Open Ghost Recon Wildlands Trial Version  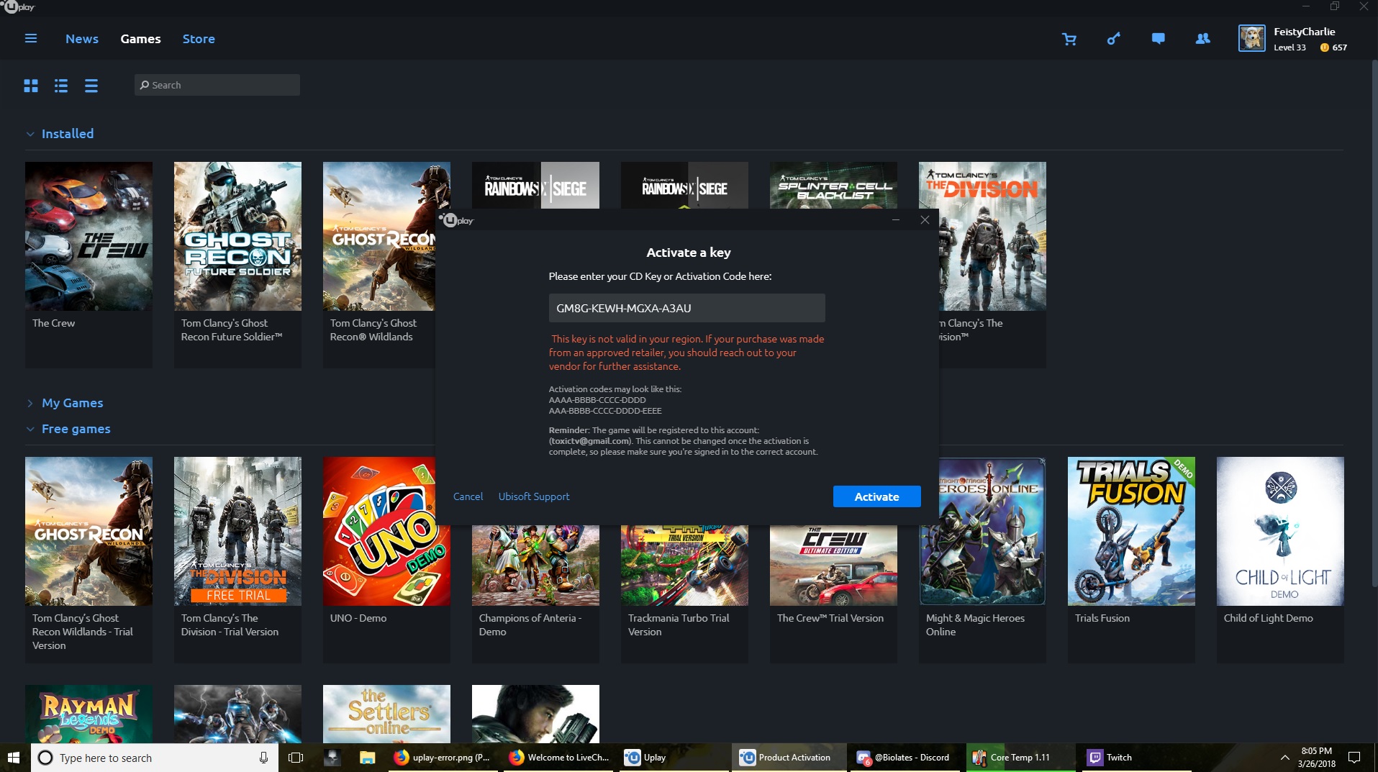pyautogui.click(x=89, y=560)
